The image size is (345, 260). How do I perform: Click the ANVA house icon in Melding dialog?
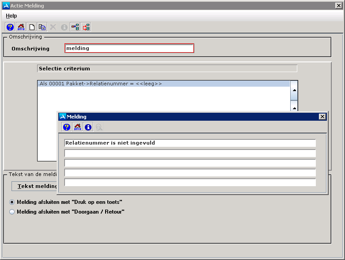click(77, 127)
